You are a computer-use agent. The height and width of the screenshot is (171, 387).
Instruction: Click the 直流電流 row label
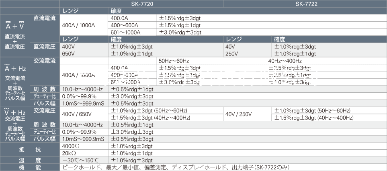(x=45, y=18)
